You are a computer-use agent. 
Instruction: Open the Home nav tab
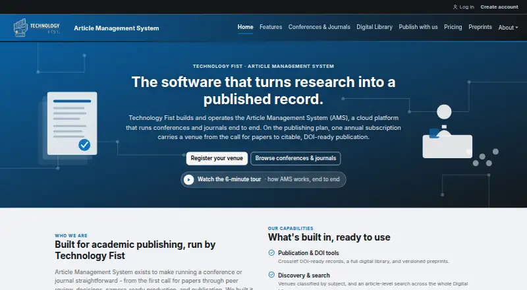coord(245,27)
